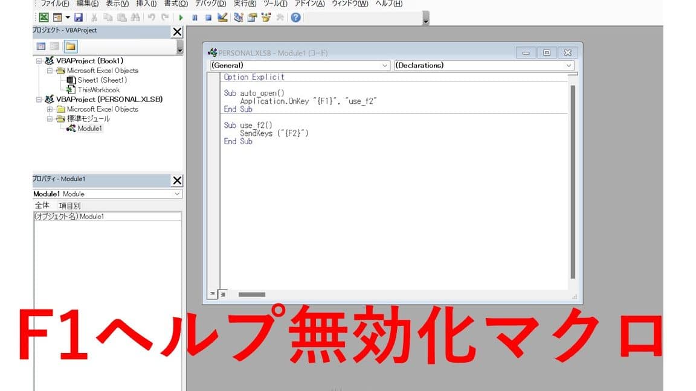The height and width of the screenshot is (391, 696).
Task: Click the Paste clipboard toolbar icon
Action: point(121,17)
